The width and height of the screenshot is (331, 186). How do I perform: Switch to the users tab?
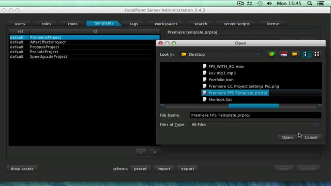tap(20, 24)
